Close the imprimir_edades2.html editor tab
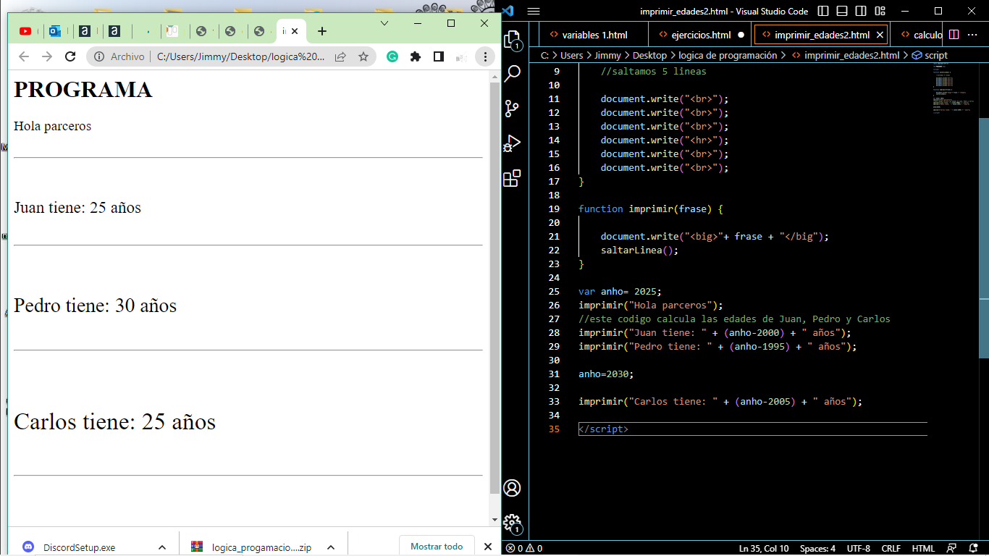The height and width of the screenshot is (556, 989). pos(880,35)
